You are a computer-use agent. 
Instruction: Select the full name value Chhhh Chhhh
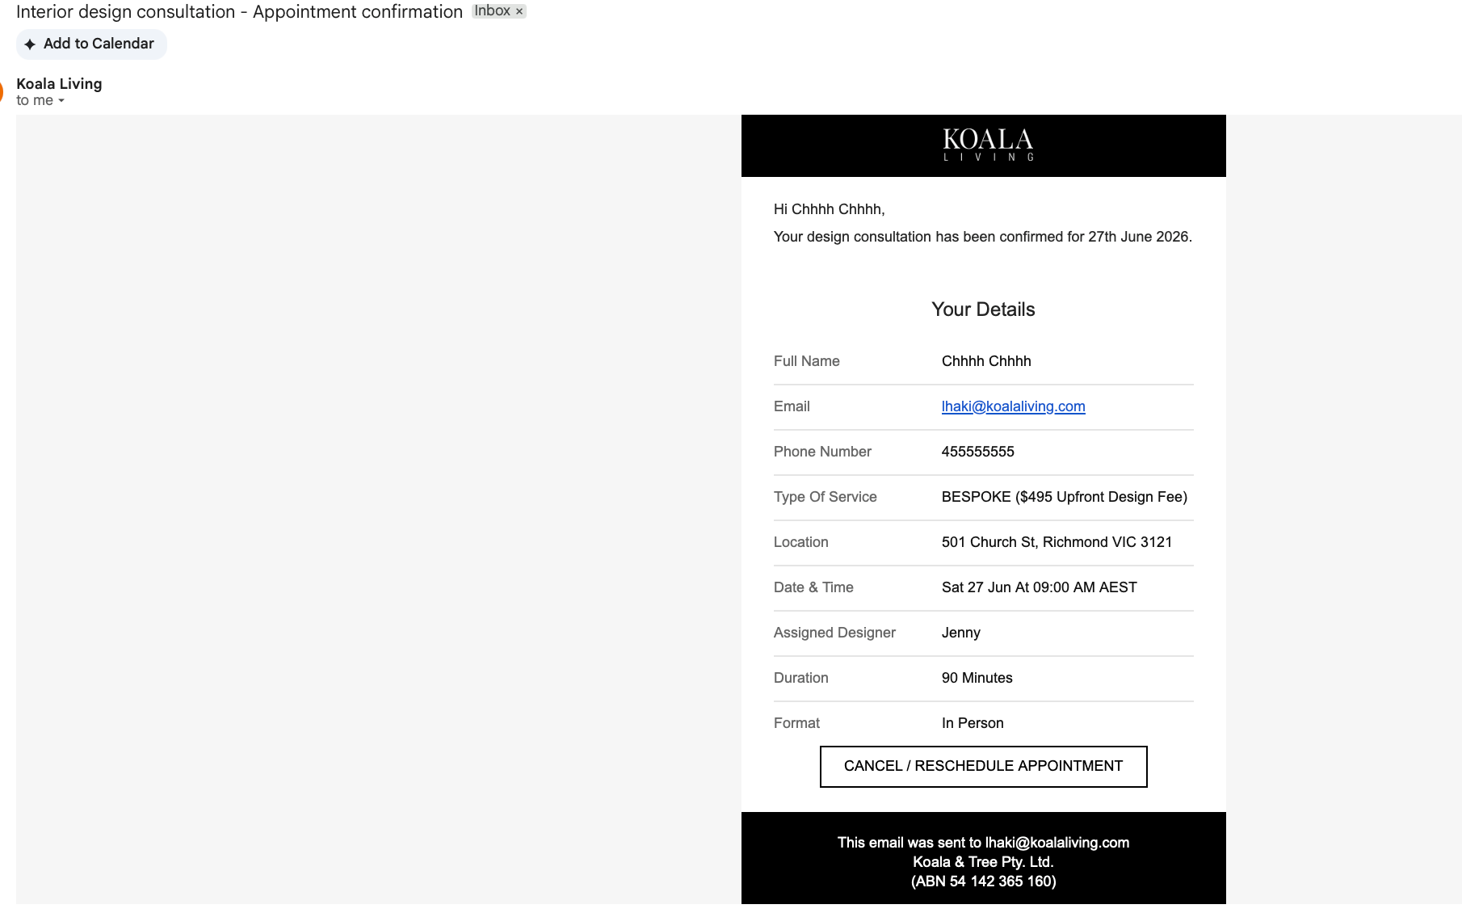[986, 361]
